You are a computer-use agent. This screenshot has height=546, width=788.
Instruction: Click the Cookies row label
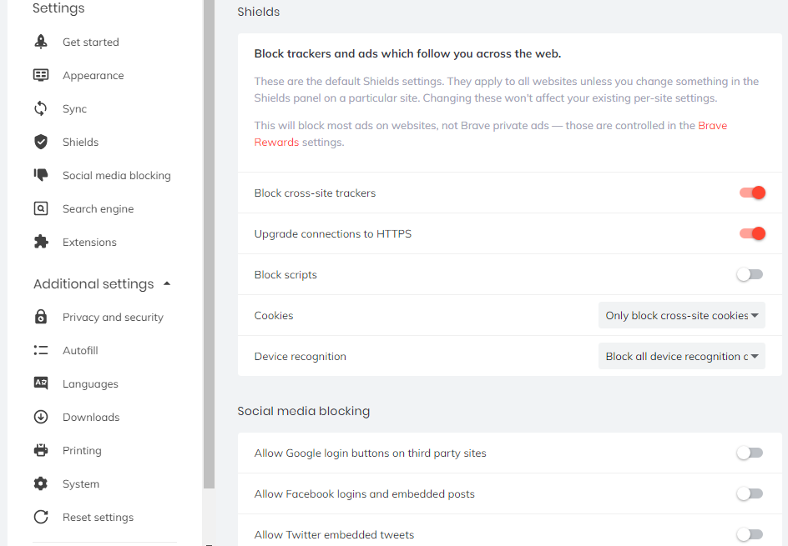pyautogui.click(x=274, y=315)
